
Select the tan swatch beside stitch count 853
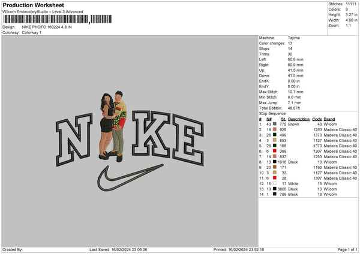coord(275,140)
